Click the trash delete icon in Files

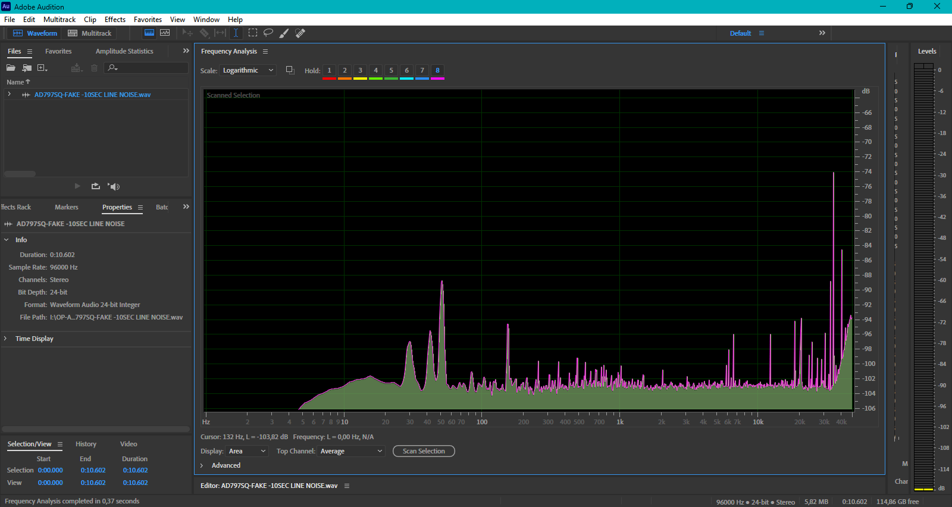[x=94, y=68]
